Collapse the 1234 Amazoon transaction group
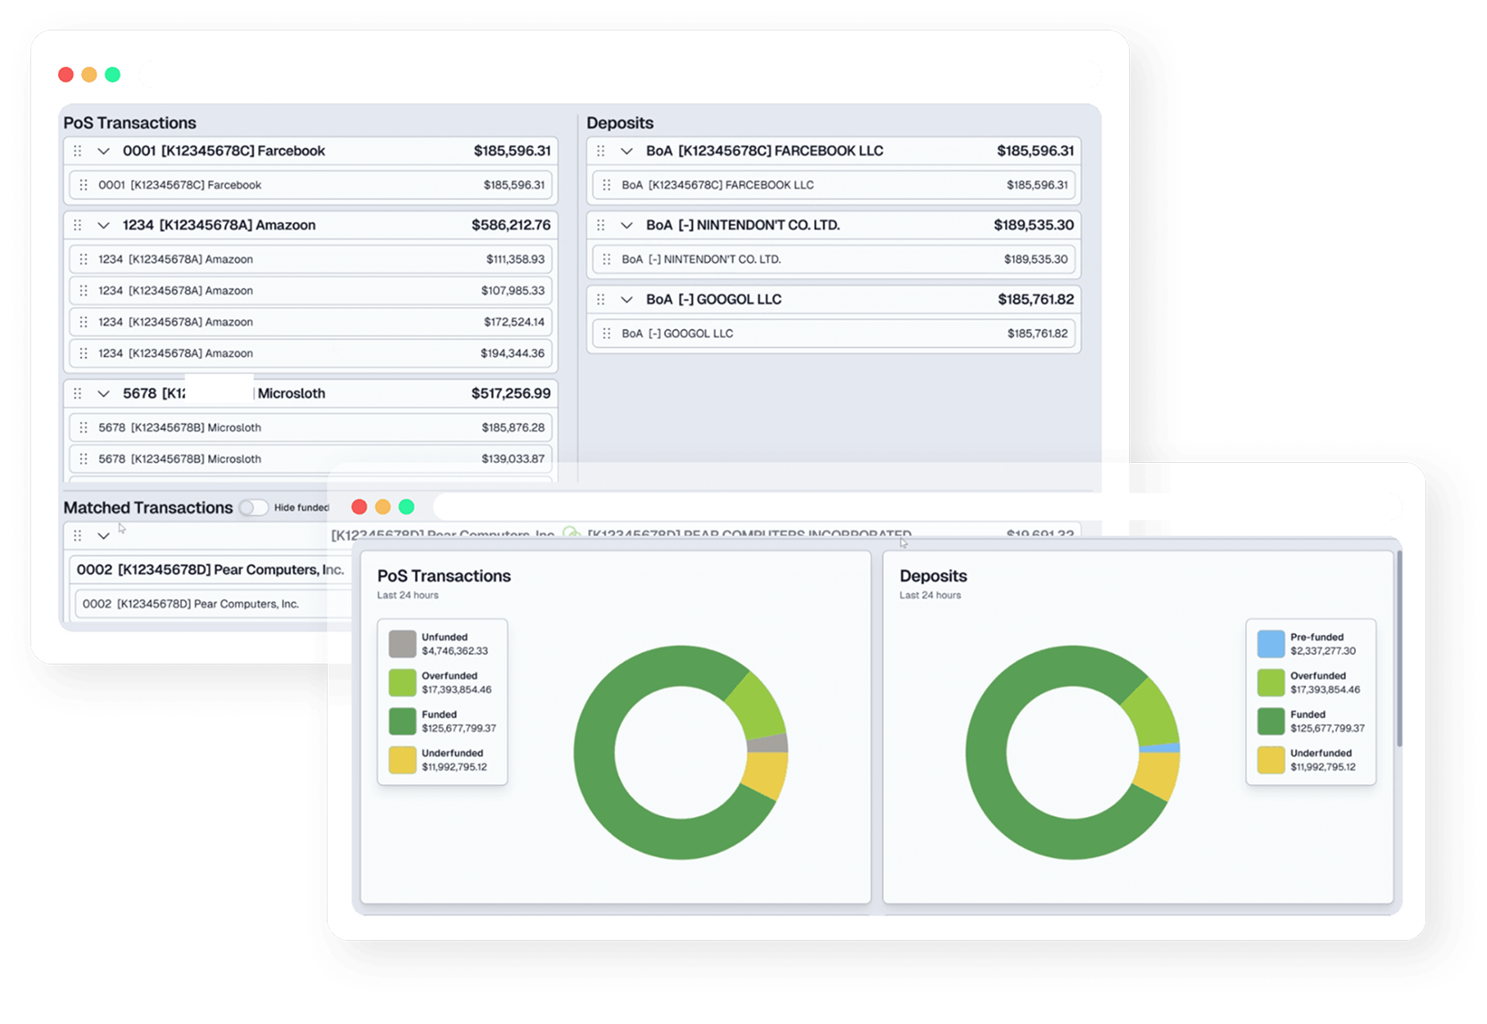Screen dimensions: 1487x1024 pyautogui.click(x=104, y=225)
